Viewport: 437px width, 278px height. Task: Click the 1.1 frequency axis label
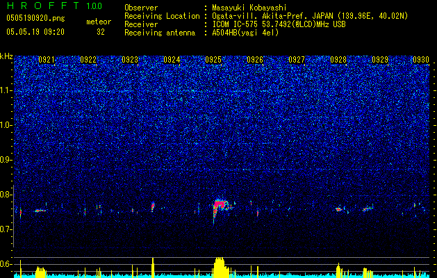tap(6, 90)
